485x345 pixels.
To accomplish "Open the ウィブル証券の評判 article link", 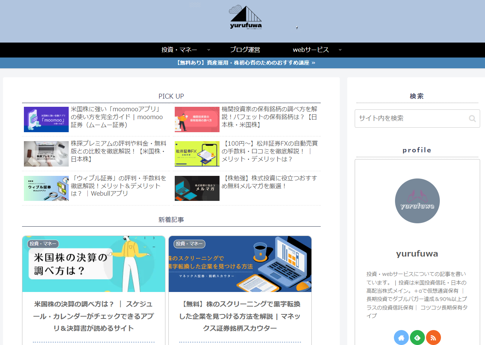I will click(119, 186).
